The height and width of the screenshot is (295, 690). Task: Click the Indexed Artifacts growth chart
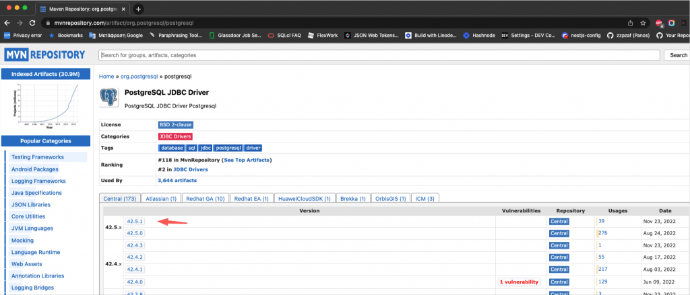46,106
